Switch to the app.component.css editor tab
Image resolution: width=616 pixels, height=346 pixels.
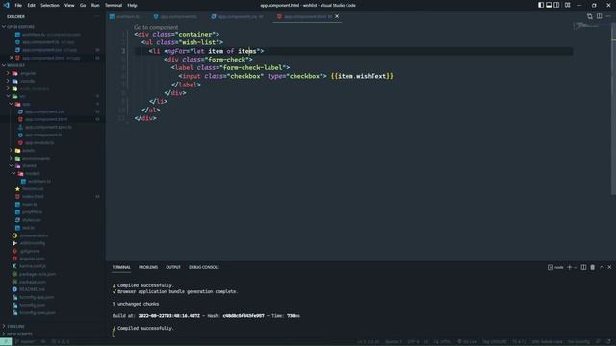[x=237, y=17]
